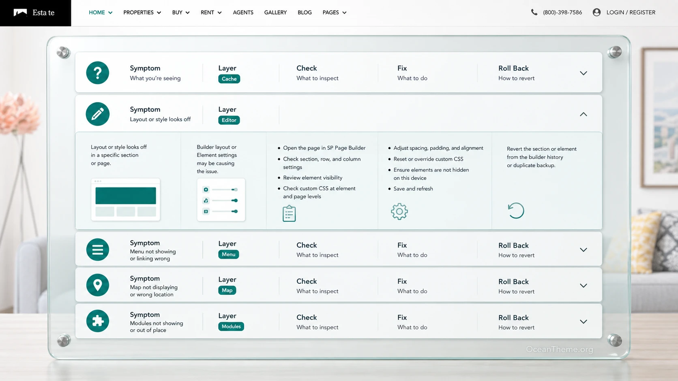Expand the Map layer row chevron
The image size is (678, 381).
point(583,285)
